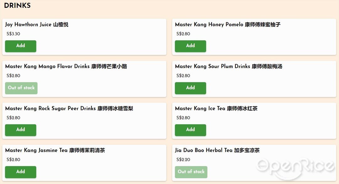This screenshot has width=339, height=184.
Task: Select the Joy Hawthorn Juice title
Action: pos(37,25)
